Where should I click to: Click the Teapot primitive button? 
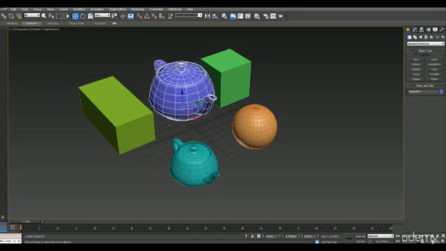coord(416,79)
